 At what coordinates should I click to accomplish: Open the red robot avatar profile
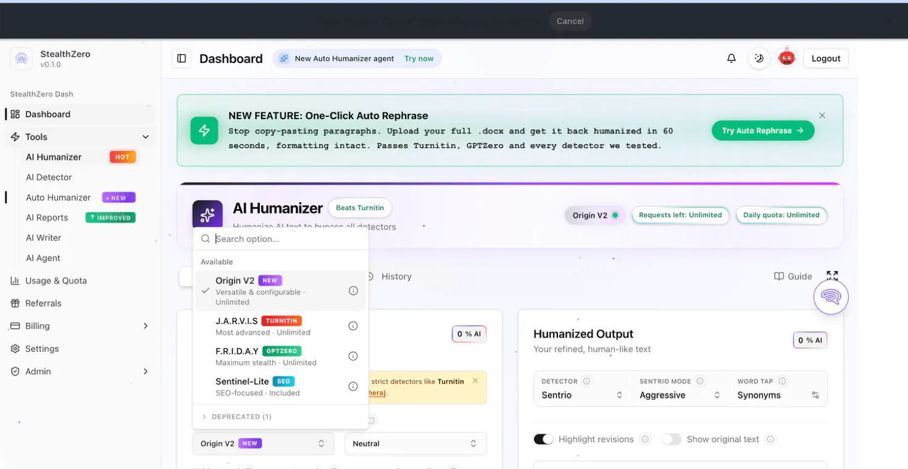click(786, 58)
